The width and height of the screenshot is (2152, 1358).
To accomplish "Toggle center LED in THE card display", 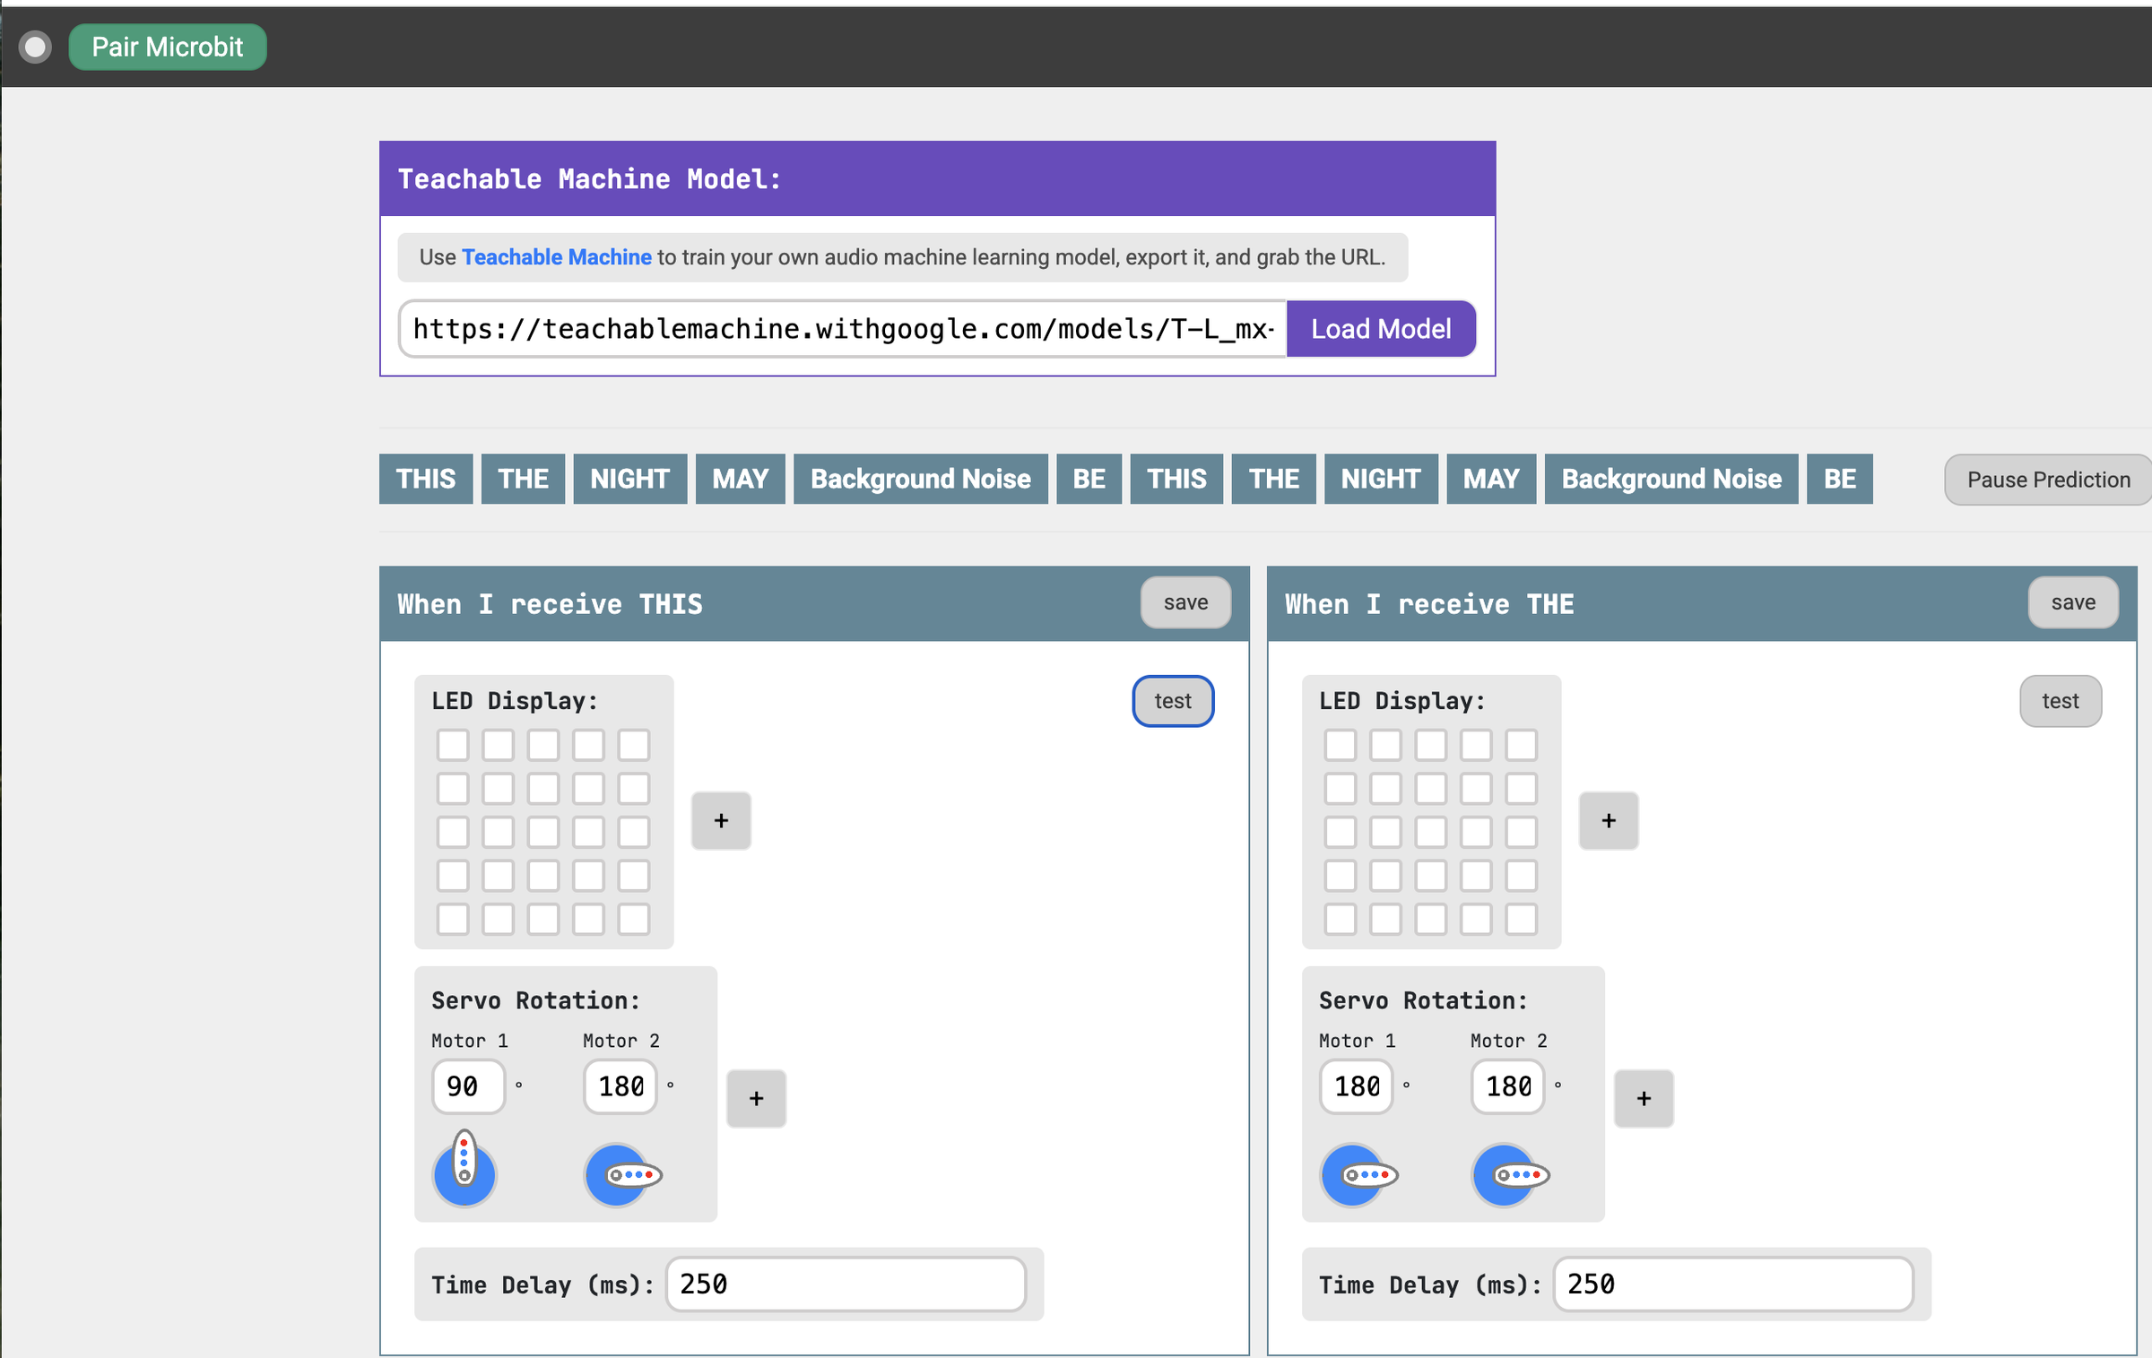I will (1431, 832).
